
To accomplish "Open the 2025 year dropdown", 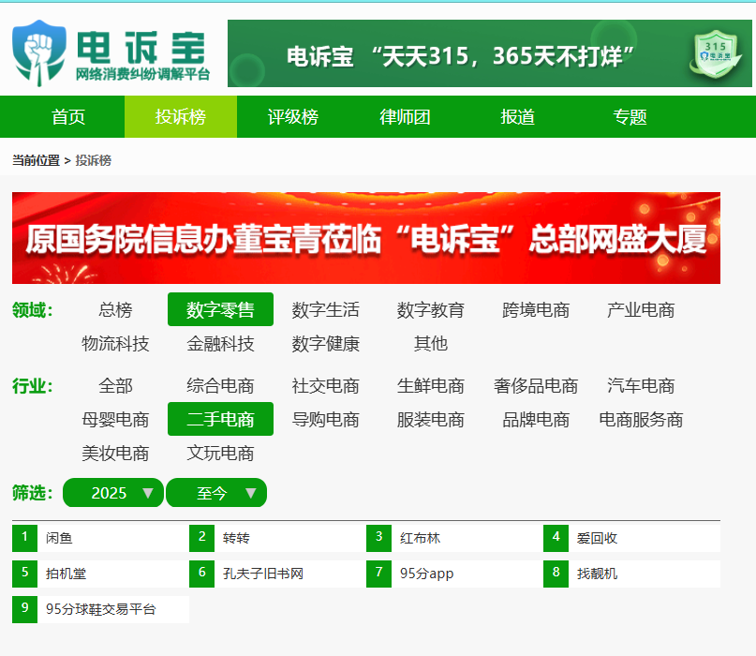I will pyautogui.click(x=113, y=493).
